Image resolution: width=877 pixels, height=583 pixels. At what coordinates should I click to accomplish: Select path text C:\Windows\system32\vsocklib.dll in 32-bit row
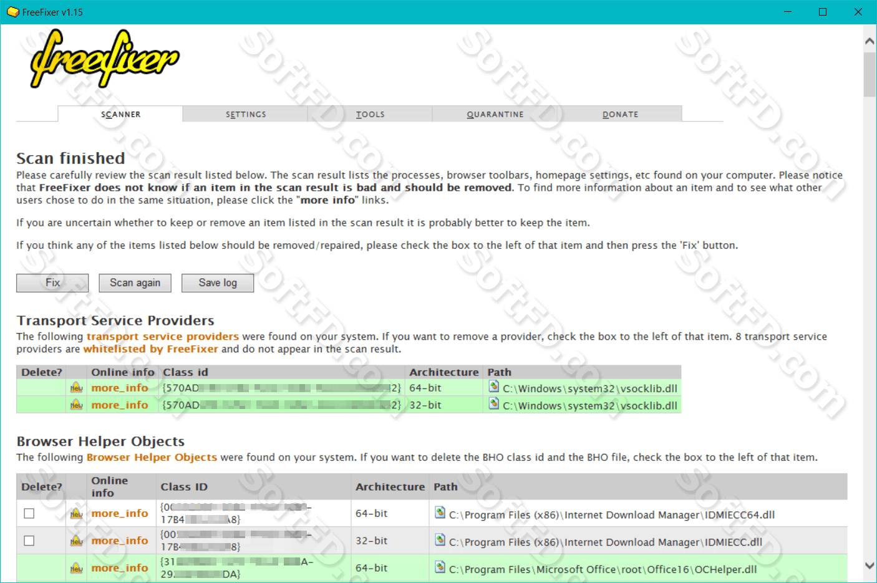pos(590,406)
